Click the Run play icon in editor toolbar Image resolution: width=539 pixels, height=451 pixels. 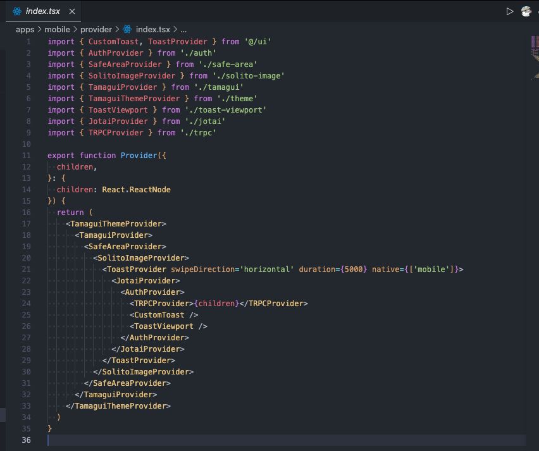point(509,11)
